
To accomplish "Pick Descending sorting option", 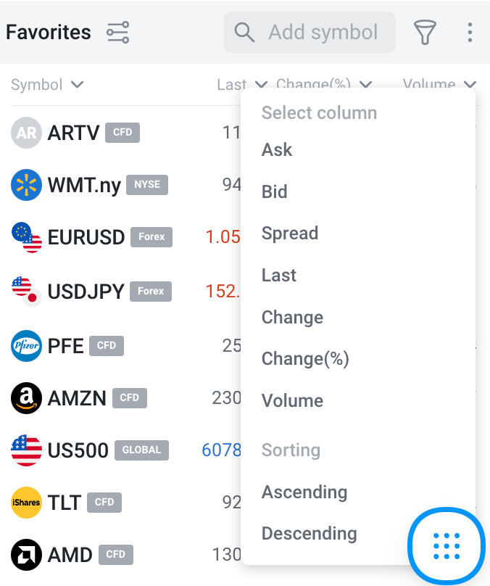I will 310,534.
